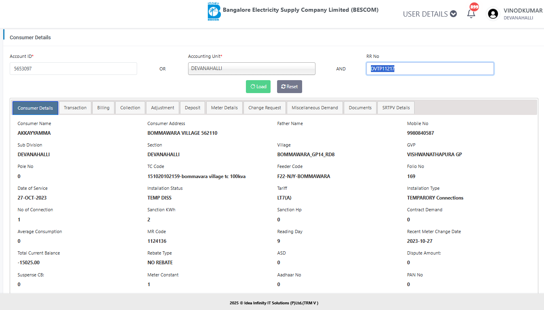Click the 899 notification badge
The image size is (544, 310).
[474, 7]
